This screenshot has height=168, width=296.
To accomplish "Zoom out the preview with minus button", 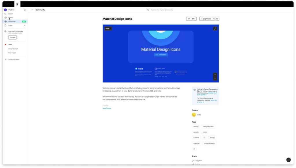I will point(215,79).
